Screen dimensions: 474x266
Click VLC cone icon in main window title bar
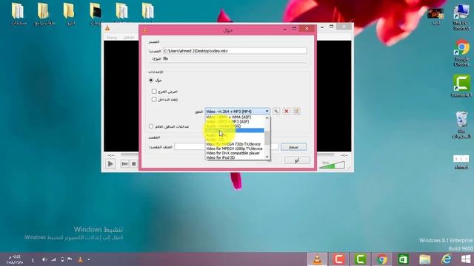107,28
